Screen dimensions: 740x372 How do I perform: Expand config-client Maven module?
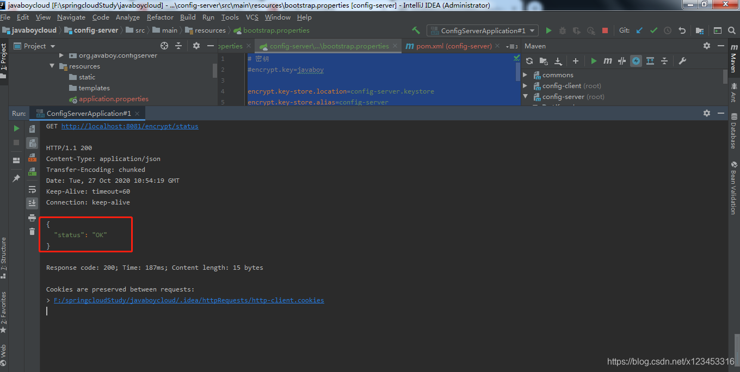coord(525,86)
